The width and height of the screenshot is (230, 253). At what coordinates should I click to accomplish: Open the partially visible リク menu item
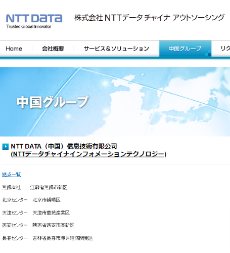[x=225, y=49]
